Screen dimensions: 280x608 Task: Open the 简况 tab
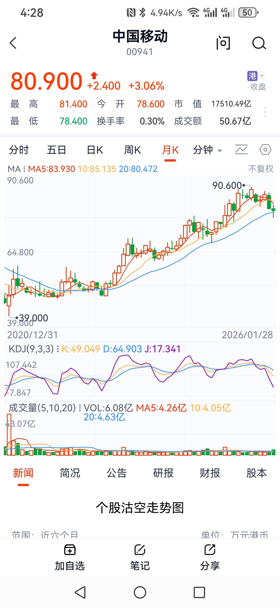click(70, 473)
